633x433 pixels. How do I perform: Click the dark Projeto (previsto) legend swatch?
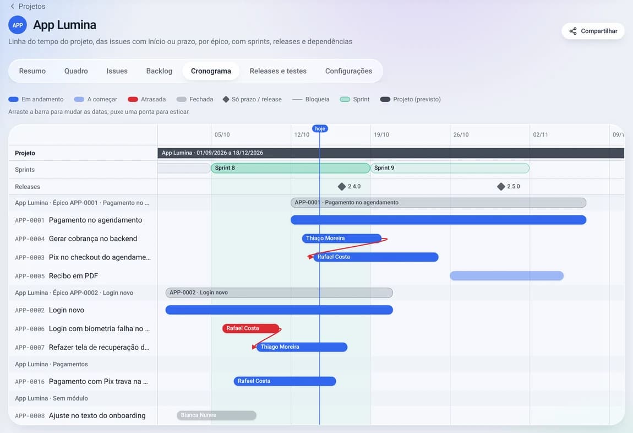(385, 99)
